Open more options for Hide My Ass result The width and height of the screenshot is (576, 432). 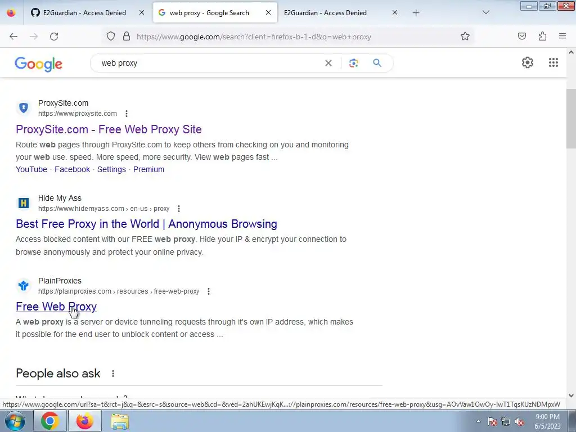pos(179,209)
